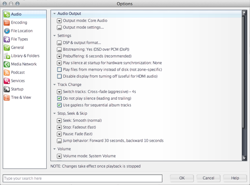The image size is (250, 185).
Task: Collapse the Settings section
Action: click(54, 36)
